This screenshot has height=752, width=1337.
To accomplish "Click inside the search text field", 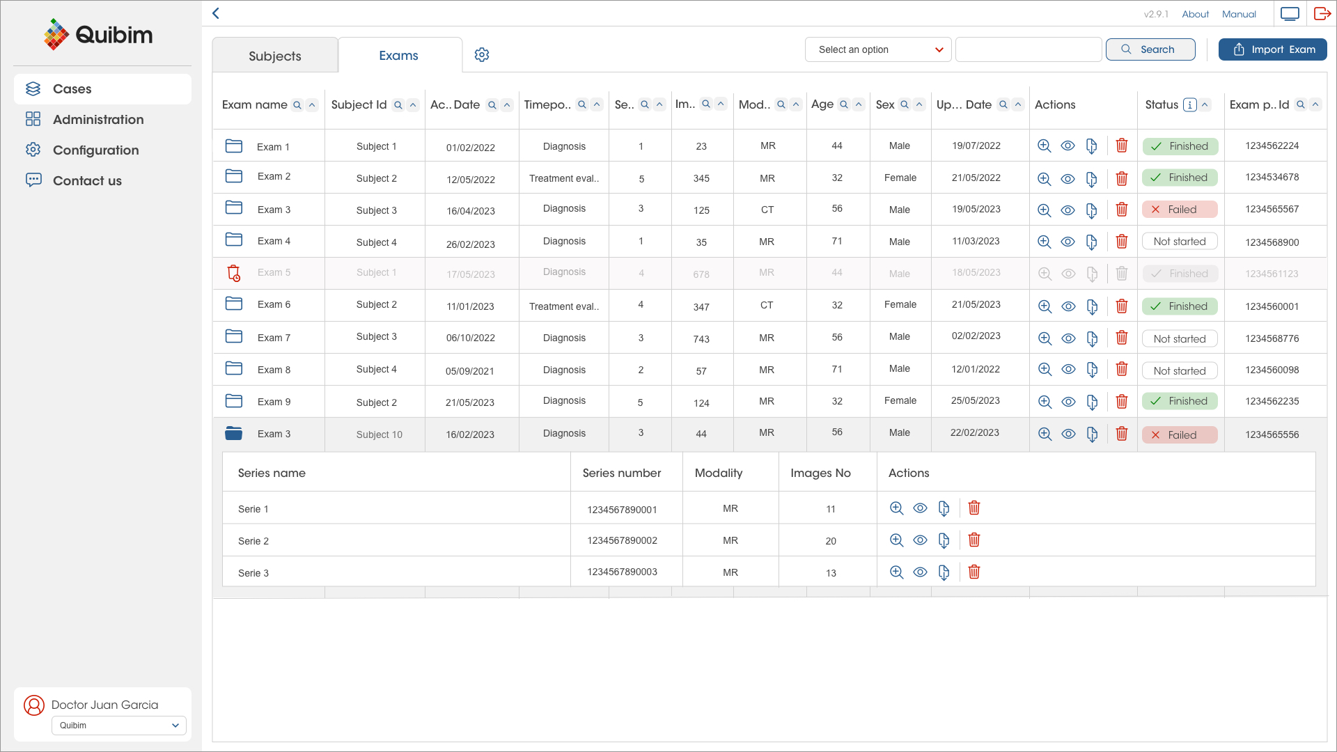I will (1029, 49).
